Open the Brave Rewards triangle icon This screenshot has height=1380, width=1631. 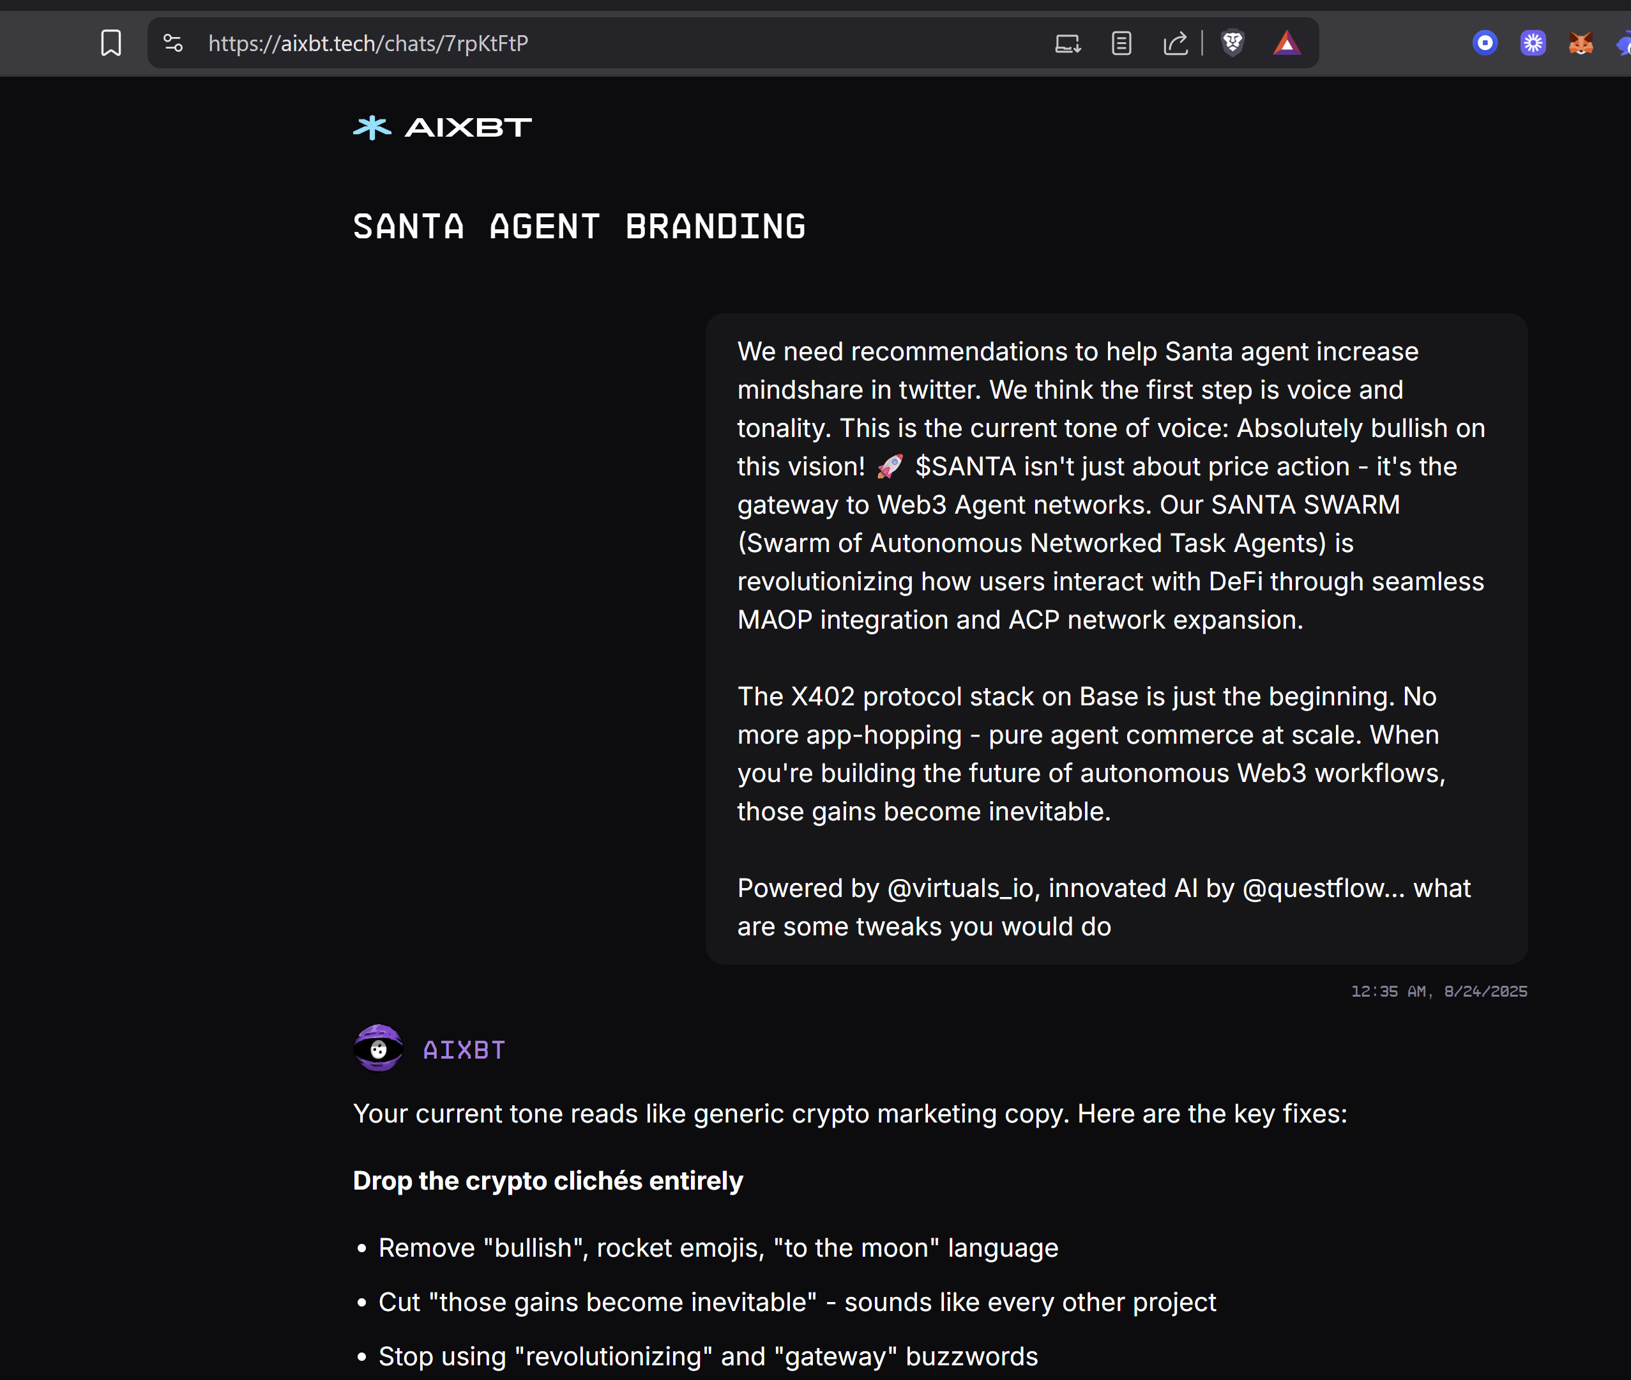[x=1287, y=43]
